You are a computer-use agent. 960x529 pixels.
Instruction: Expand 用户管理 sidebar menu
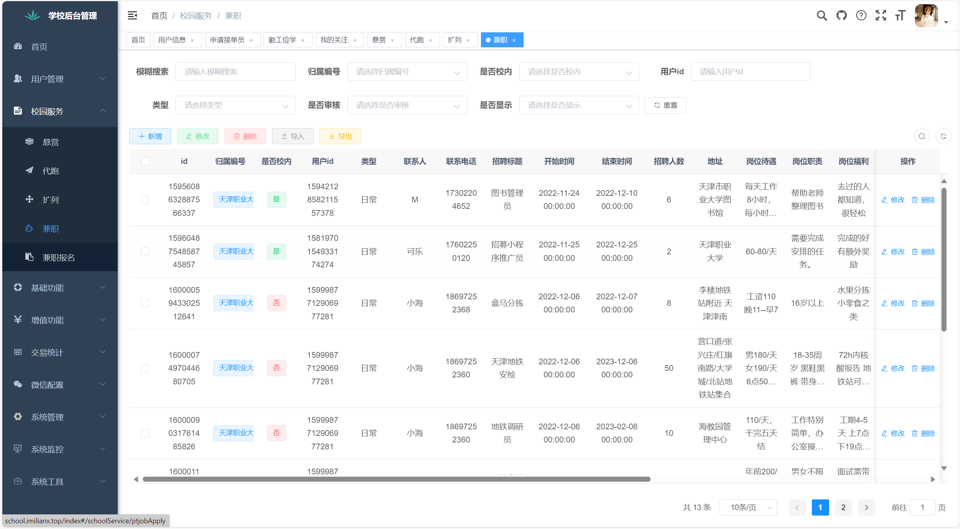[x=60, y=79]
